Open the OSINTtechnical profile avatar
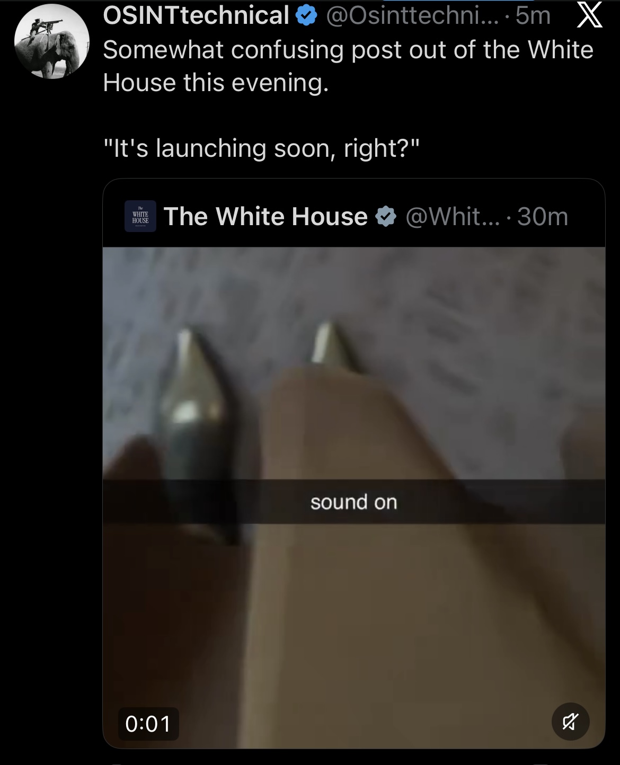 point(51,41)
